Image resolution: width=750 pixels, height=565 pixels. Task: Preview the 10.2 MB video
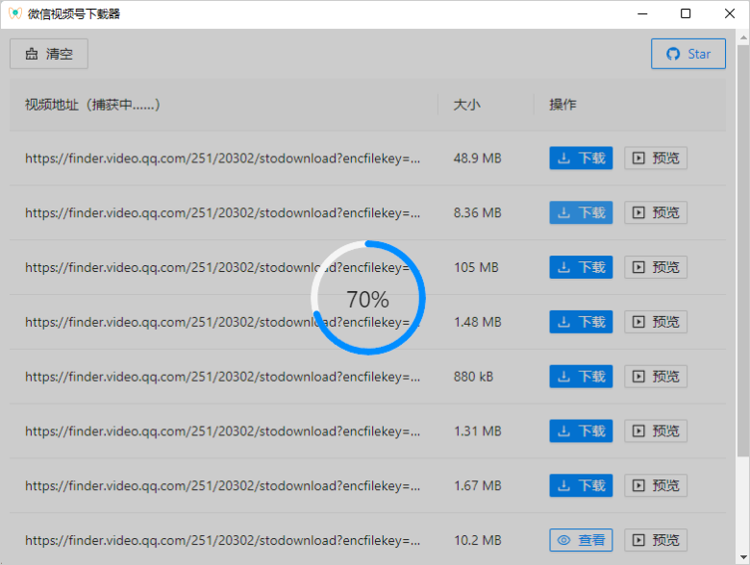656,540
